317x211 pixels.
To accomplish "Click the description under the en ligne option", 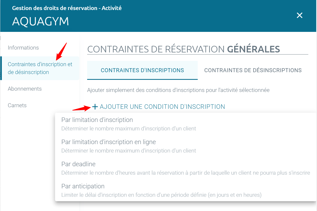I will tap(128, 151).
